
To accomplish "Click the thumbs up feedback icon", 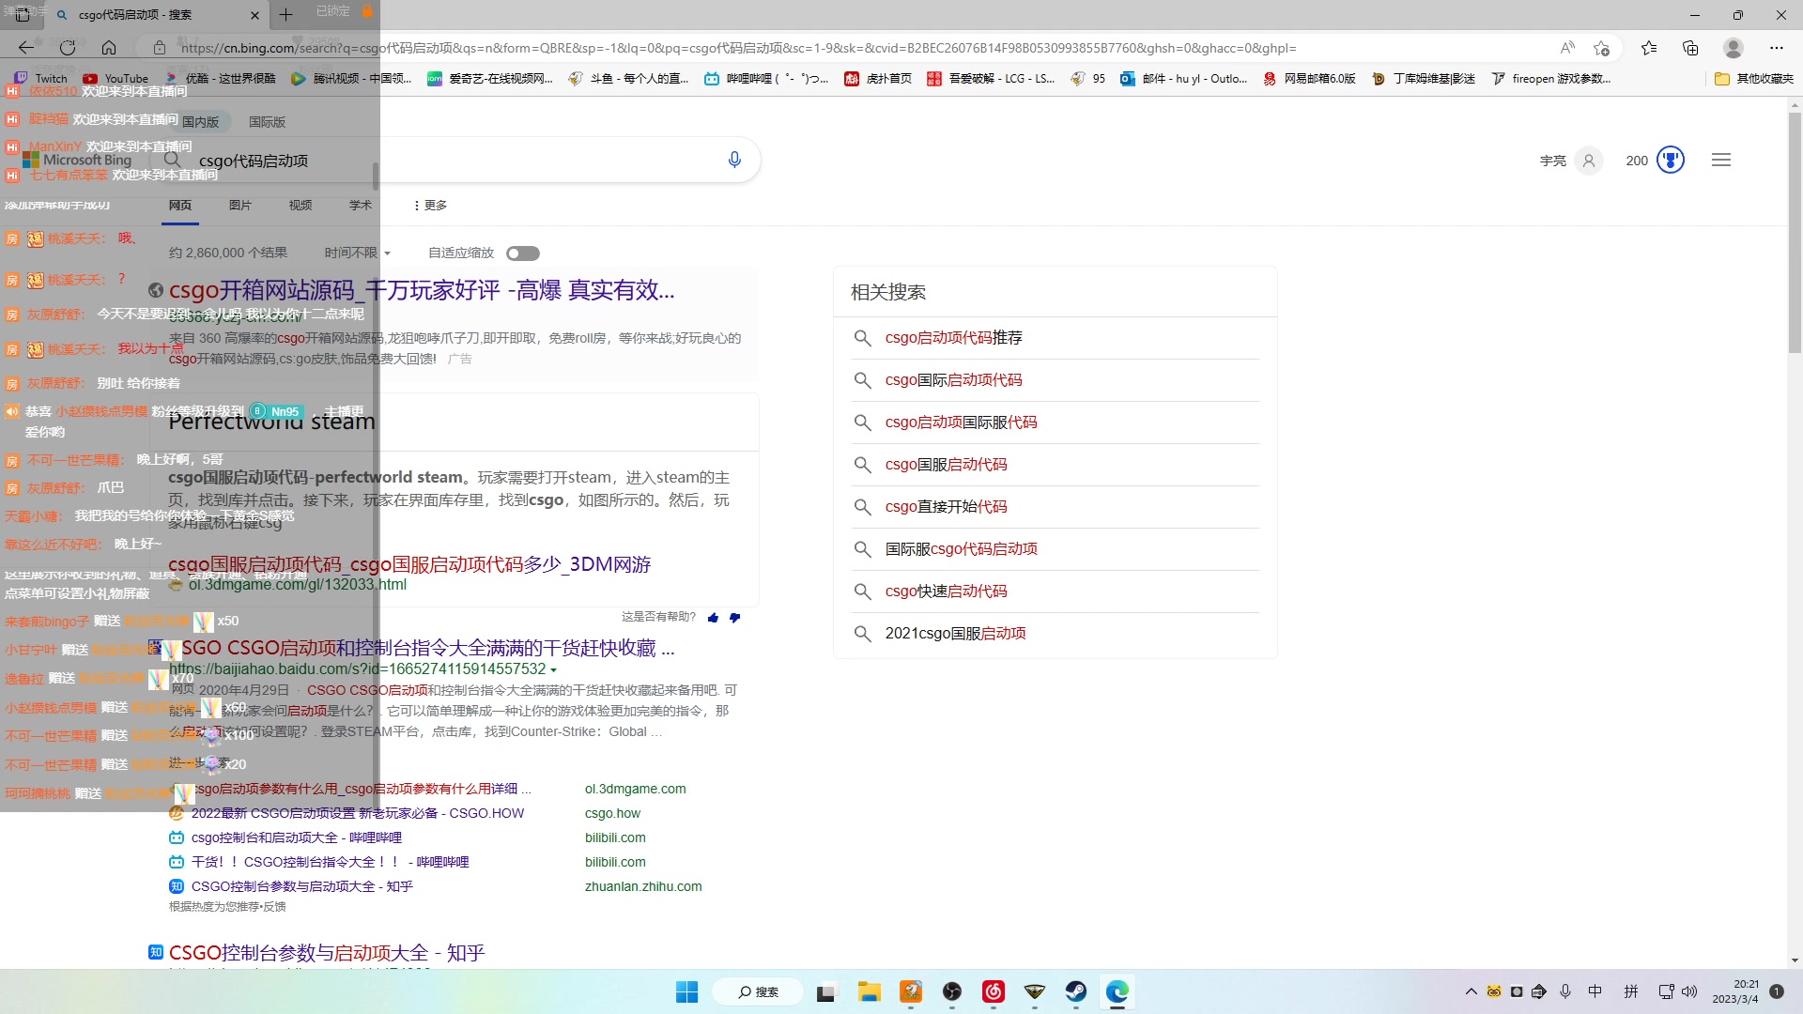I will [x=713, y=618].
